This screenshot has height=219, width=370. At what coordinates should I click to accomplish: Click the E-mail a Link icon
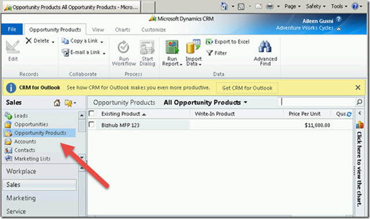(65, 52)
